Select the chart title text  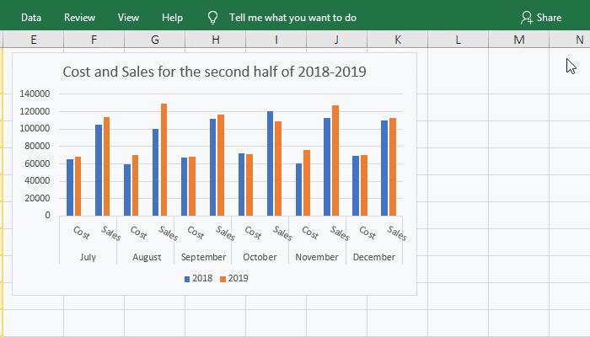[x=215, y=72]
